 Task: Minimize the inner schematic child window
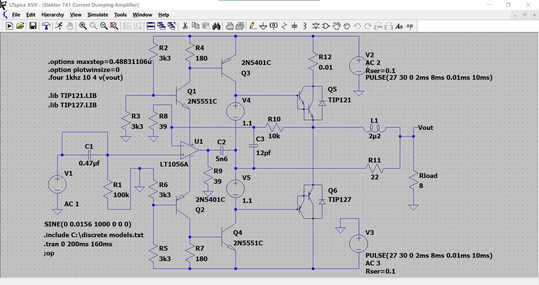coord(515,15)
